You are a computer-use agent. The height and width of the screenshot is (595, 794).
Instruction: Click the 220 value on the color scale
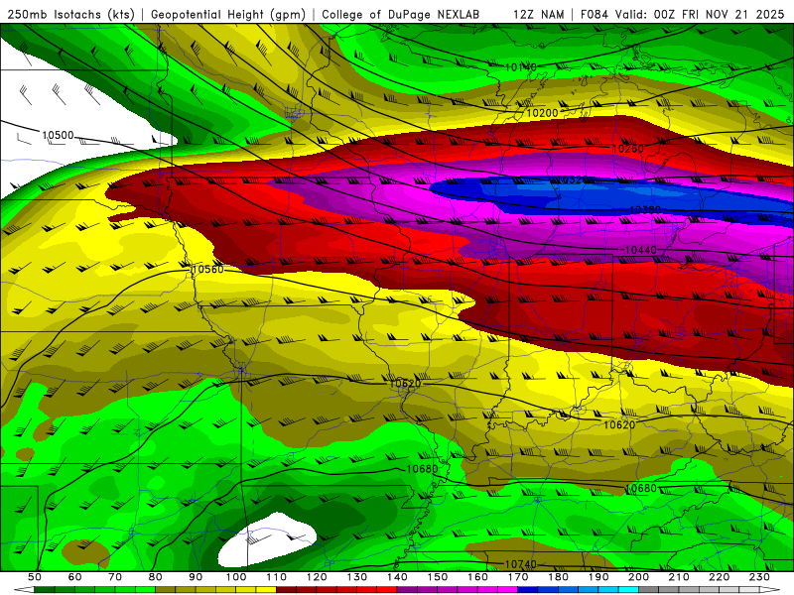pyautogui.click(x=719, y=577)
